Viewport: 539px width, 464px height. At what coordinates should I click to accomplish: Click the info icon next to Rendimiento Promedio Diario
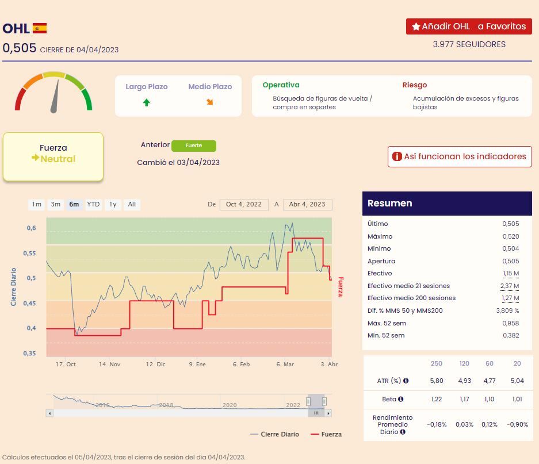coord(403,432)
